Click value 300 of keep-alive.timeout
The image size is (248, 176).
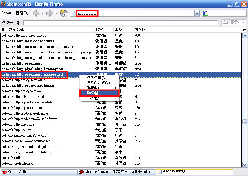137,36
